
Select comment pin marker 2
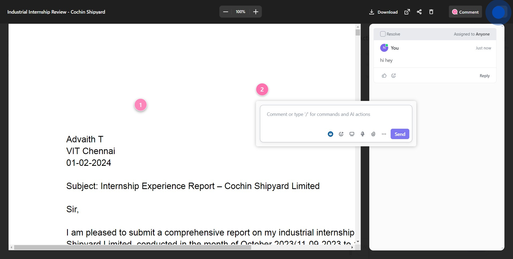click(x=262, y=89)
